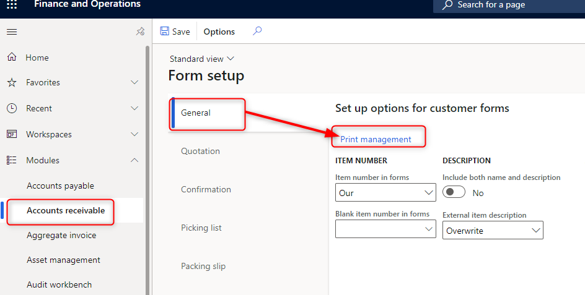Open the Print management link
This screenshot has width=585, height=295.
click(x=376, y=139)
